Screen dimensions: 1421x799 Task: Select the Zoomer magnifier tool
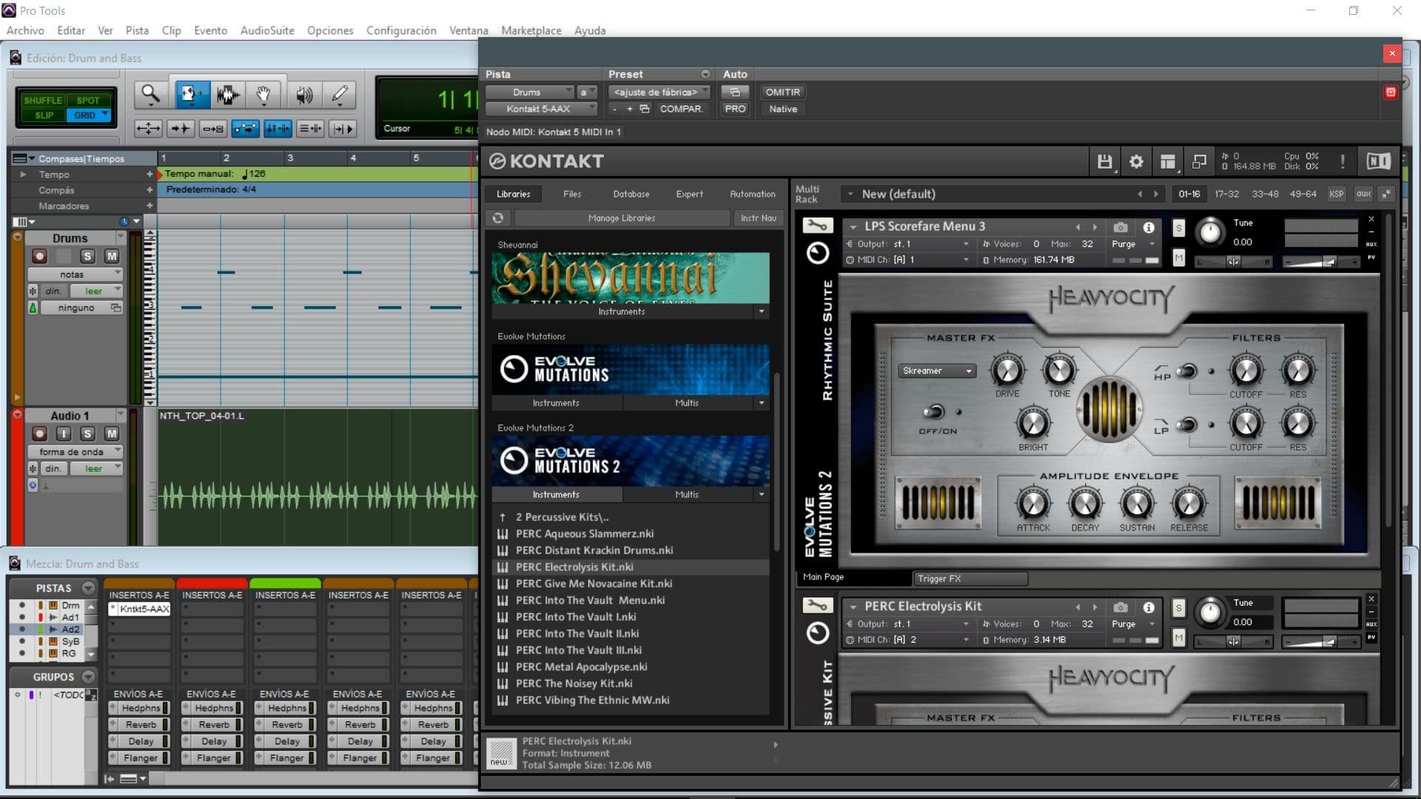[x=151, y=95]
